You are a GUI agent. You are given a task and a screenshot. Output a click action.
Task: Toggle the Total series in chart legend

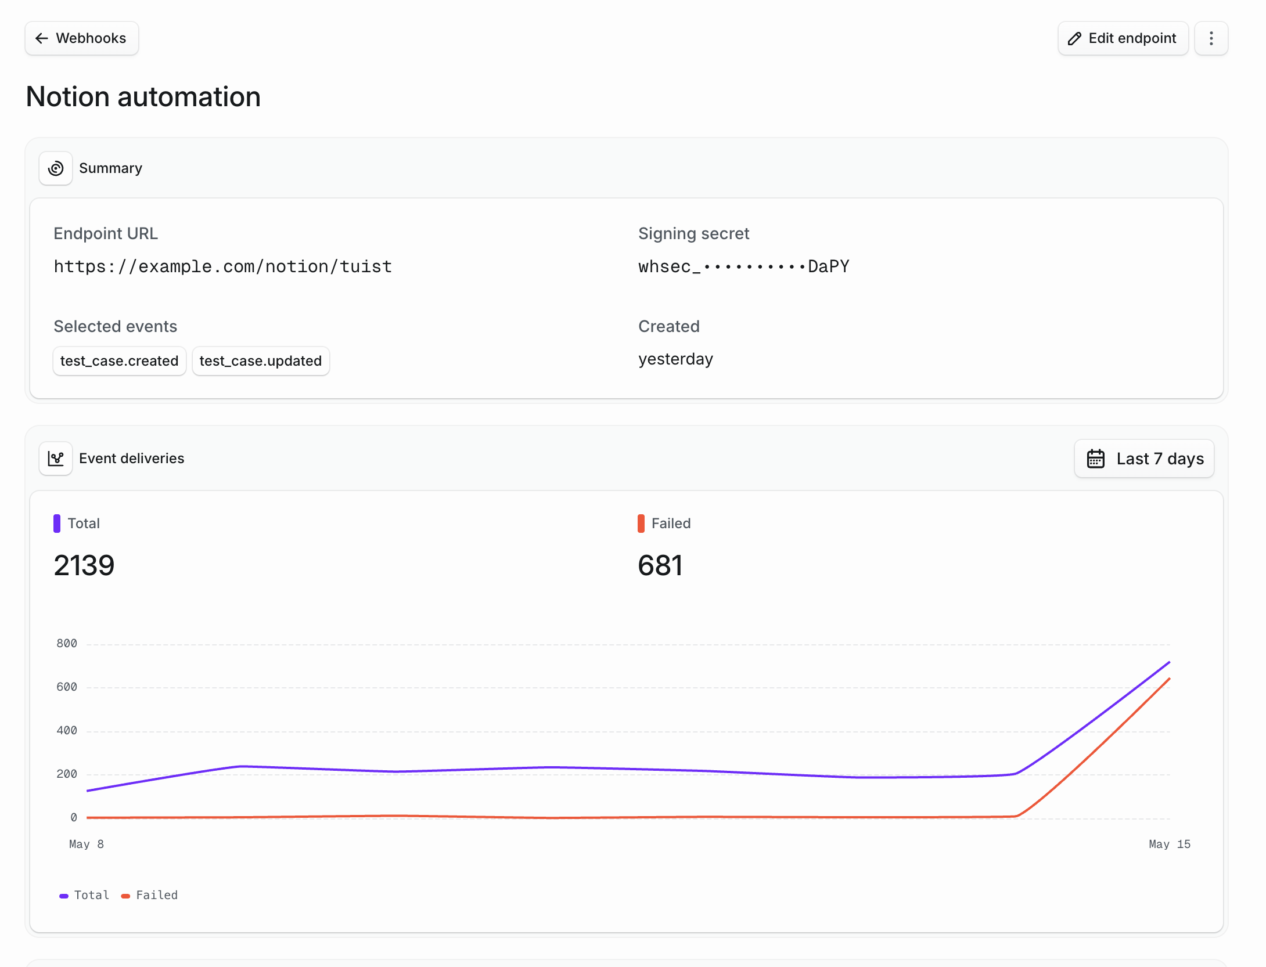click(84, 895)
